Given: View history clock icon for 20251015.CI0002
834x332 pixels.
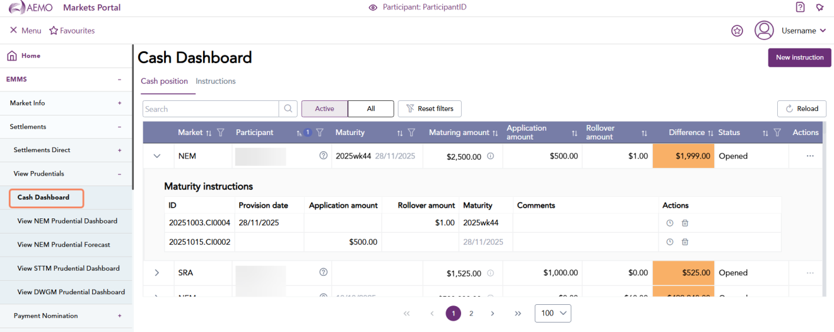Looking at the screenshot, I should pyautogui.click(x=670, y=242).
